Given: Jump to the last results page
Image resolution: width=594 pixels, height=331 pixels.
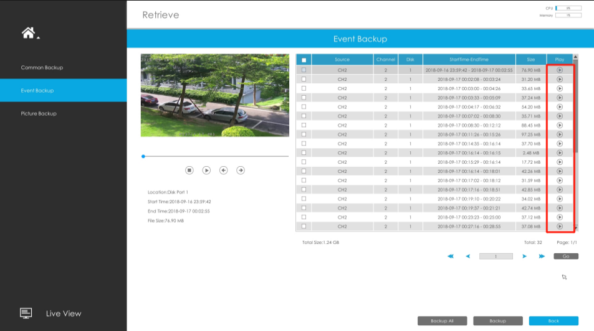Looking at the screenshot, I should [x=542, y=256].
